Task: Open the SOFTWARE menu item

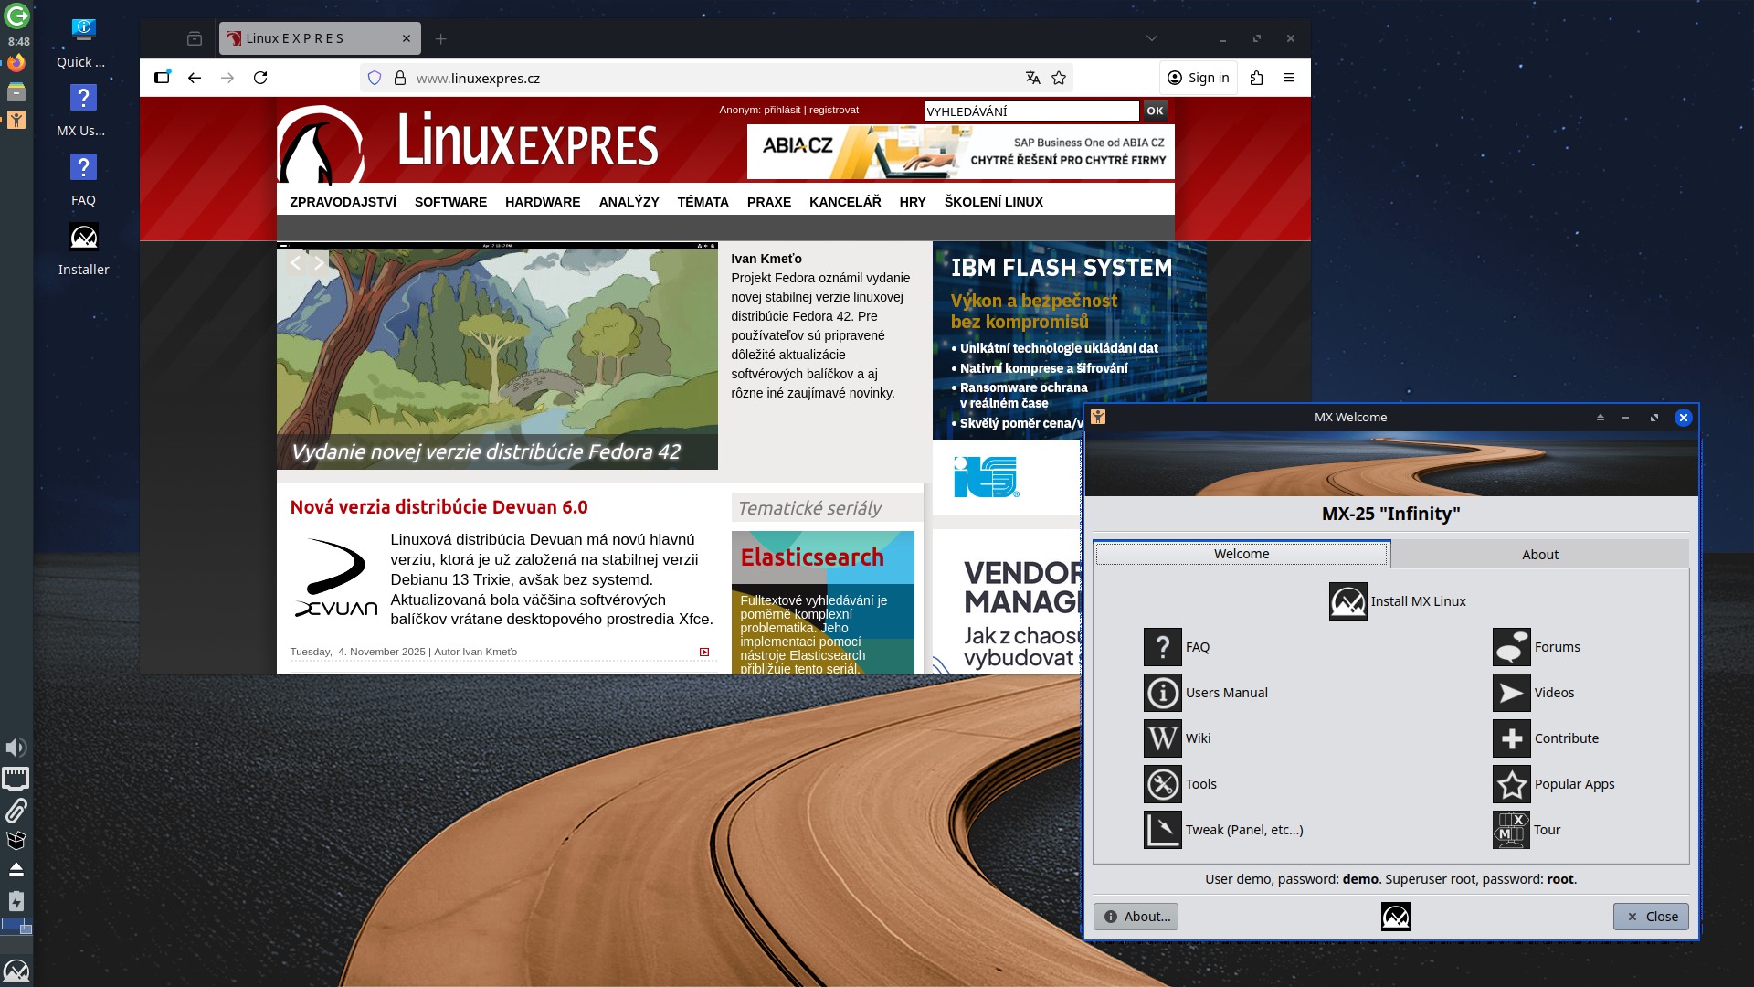Action: pos(450,202)
